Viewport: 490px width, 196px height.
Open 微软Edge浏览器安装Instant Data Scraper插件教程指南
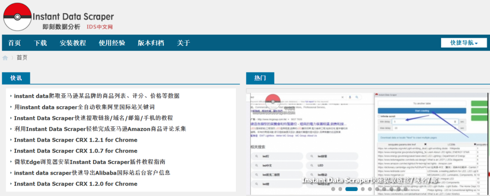click(x=90, y=162)
